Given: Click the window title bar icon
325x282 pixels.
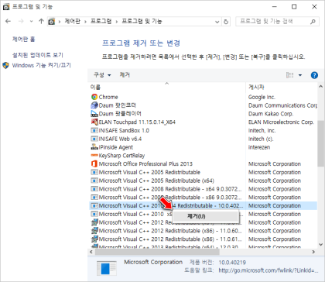Looking at the screenshot, I should click(6, 7).
